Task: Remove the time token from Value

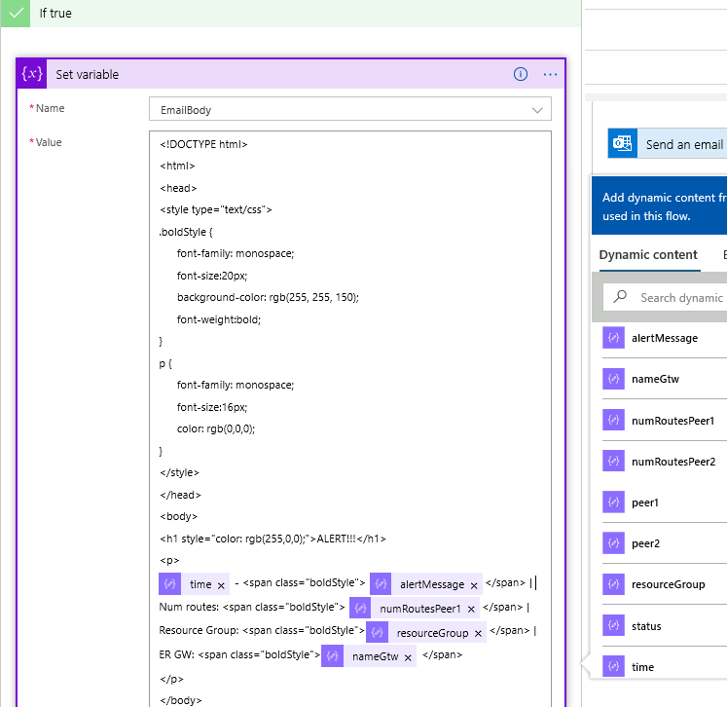Action: point(221,585)
